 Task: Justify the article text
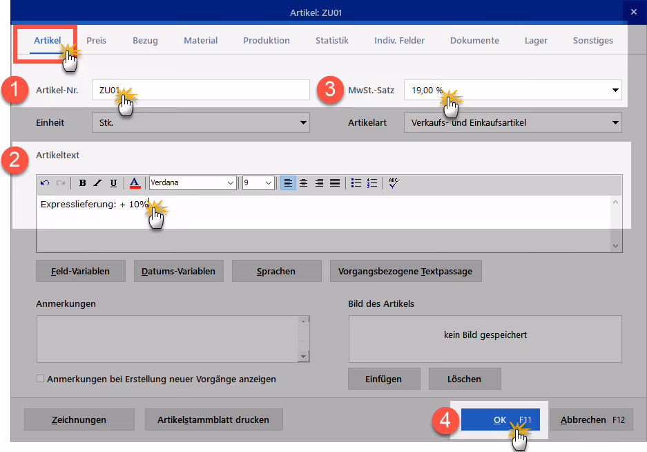(335, 182)
